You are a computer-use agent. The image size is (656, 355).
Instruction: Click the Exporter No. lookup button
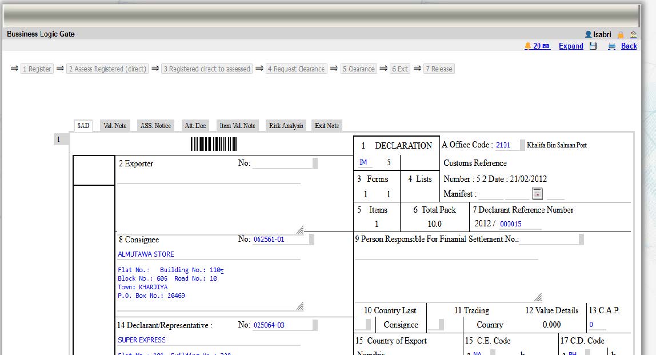(x=315, y=164)
